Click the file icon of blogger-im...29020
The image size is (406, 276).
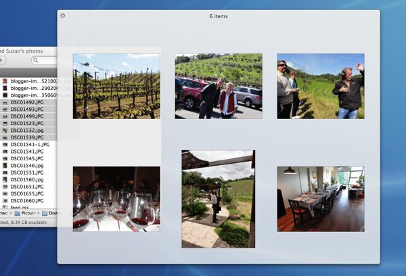tap(5, 88)
